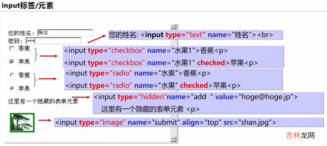Click the type="Image" shan.jpg code box
The image size is (327, 146).
[x=165, y=122]
